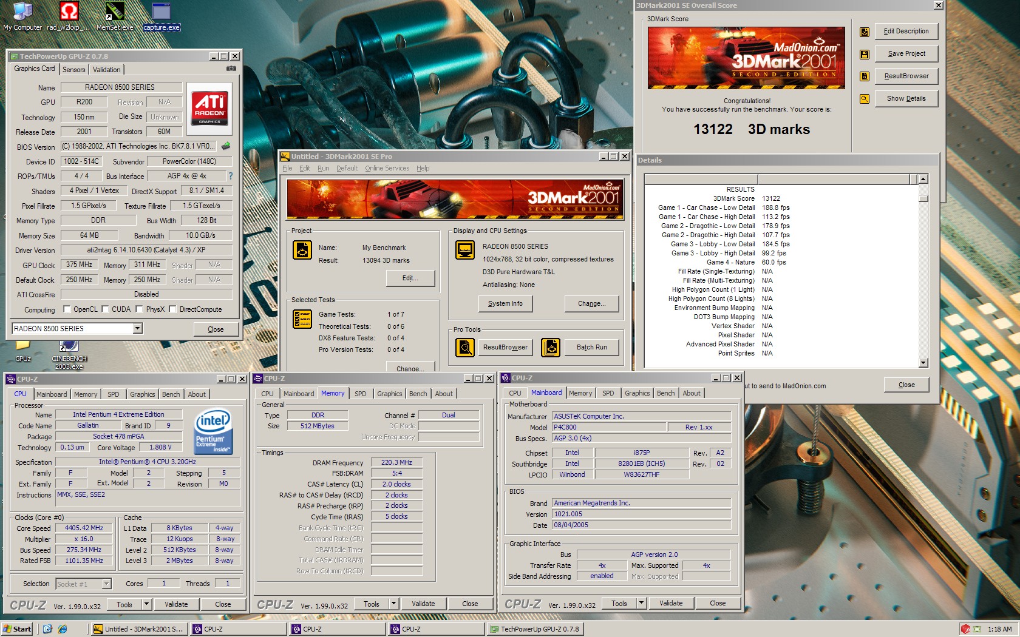Click the Selected Tests checklist icon
Viewport: 1020px width, 637px height.
pyautogui.click(x=302, y=319)
